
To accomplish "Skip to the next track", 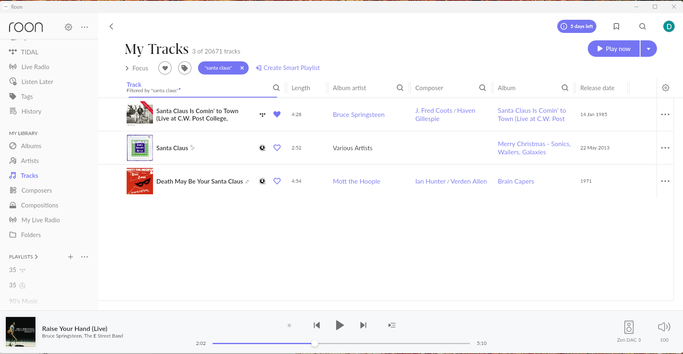I will pyautogui.click(x=363, y=325).
